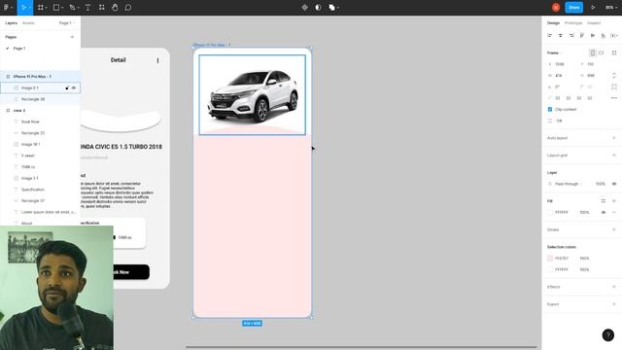Image resolution: width=622 pixels, height=350 pixels.
Task: Open the Frame type dropdown
Action: pos(555,52)
